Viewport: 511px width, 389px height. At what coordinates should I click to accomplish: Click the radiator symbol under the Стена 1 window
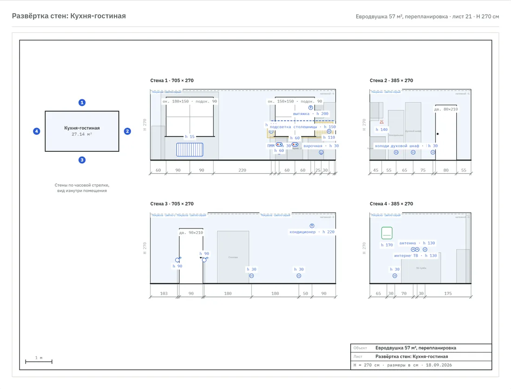(x=190, y=150)
